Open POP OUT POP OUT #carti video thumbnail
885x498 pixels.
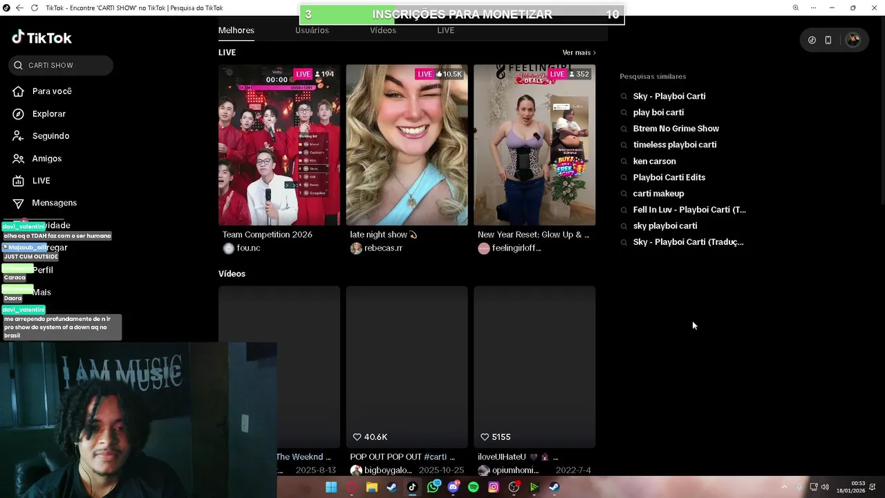coord(407,367)
